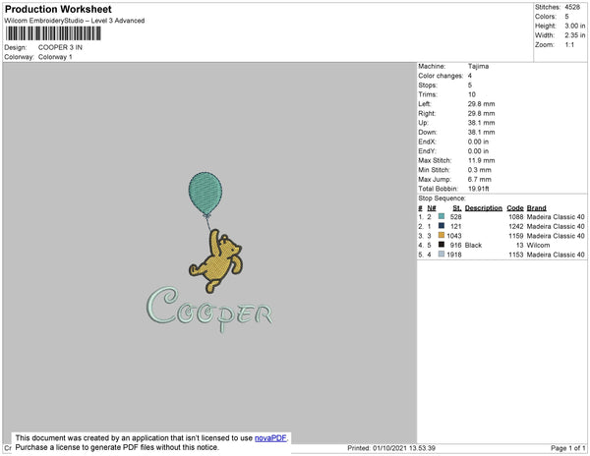Click the "Description" column header

tap(484, 208)
